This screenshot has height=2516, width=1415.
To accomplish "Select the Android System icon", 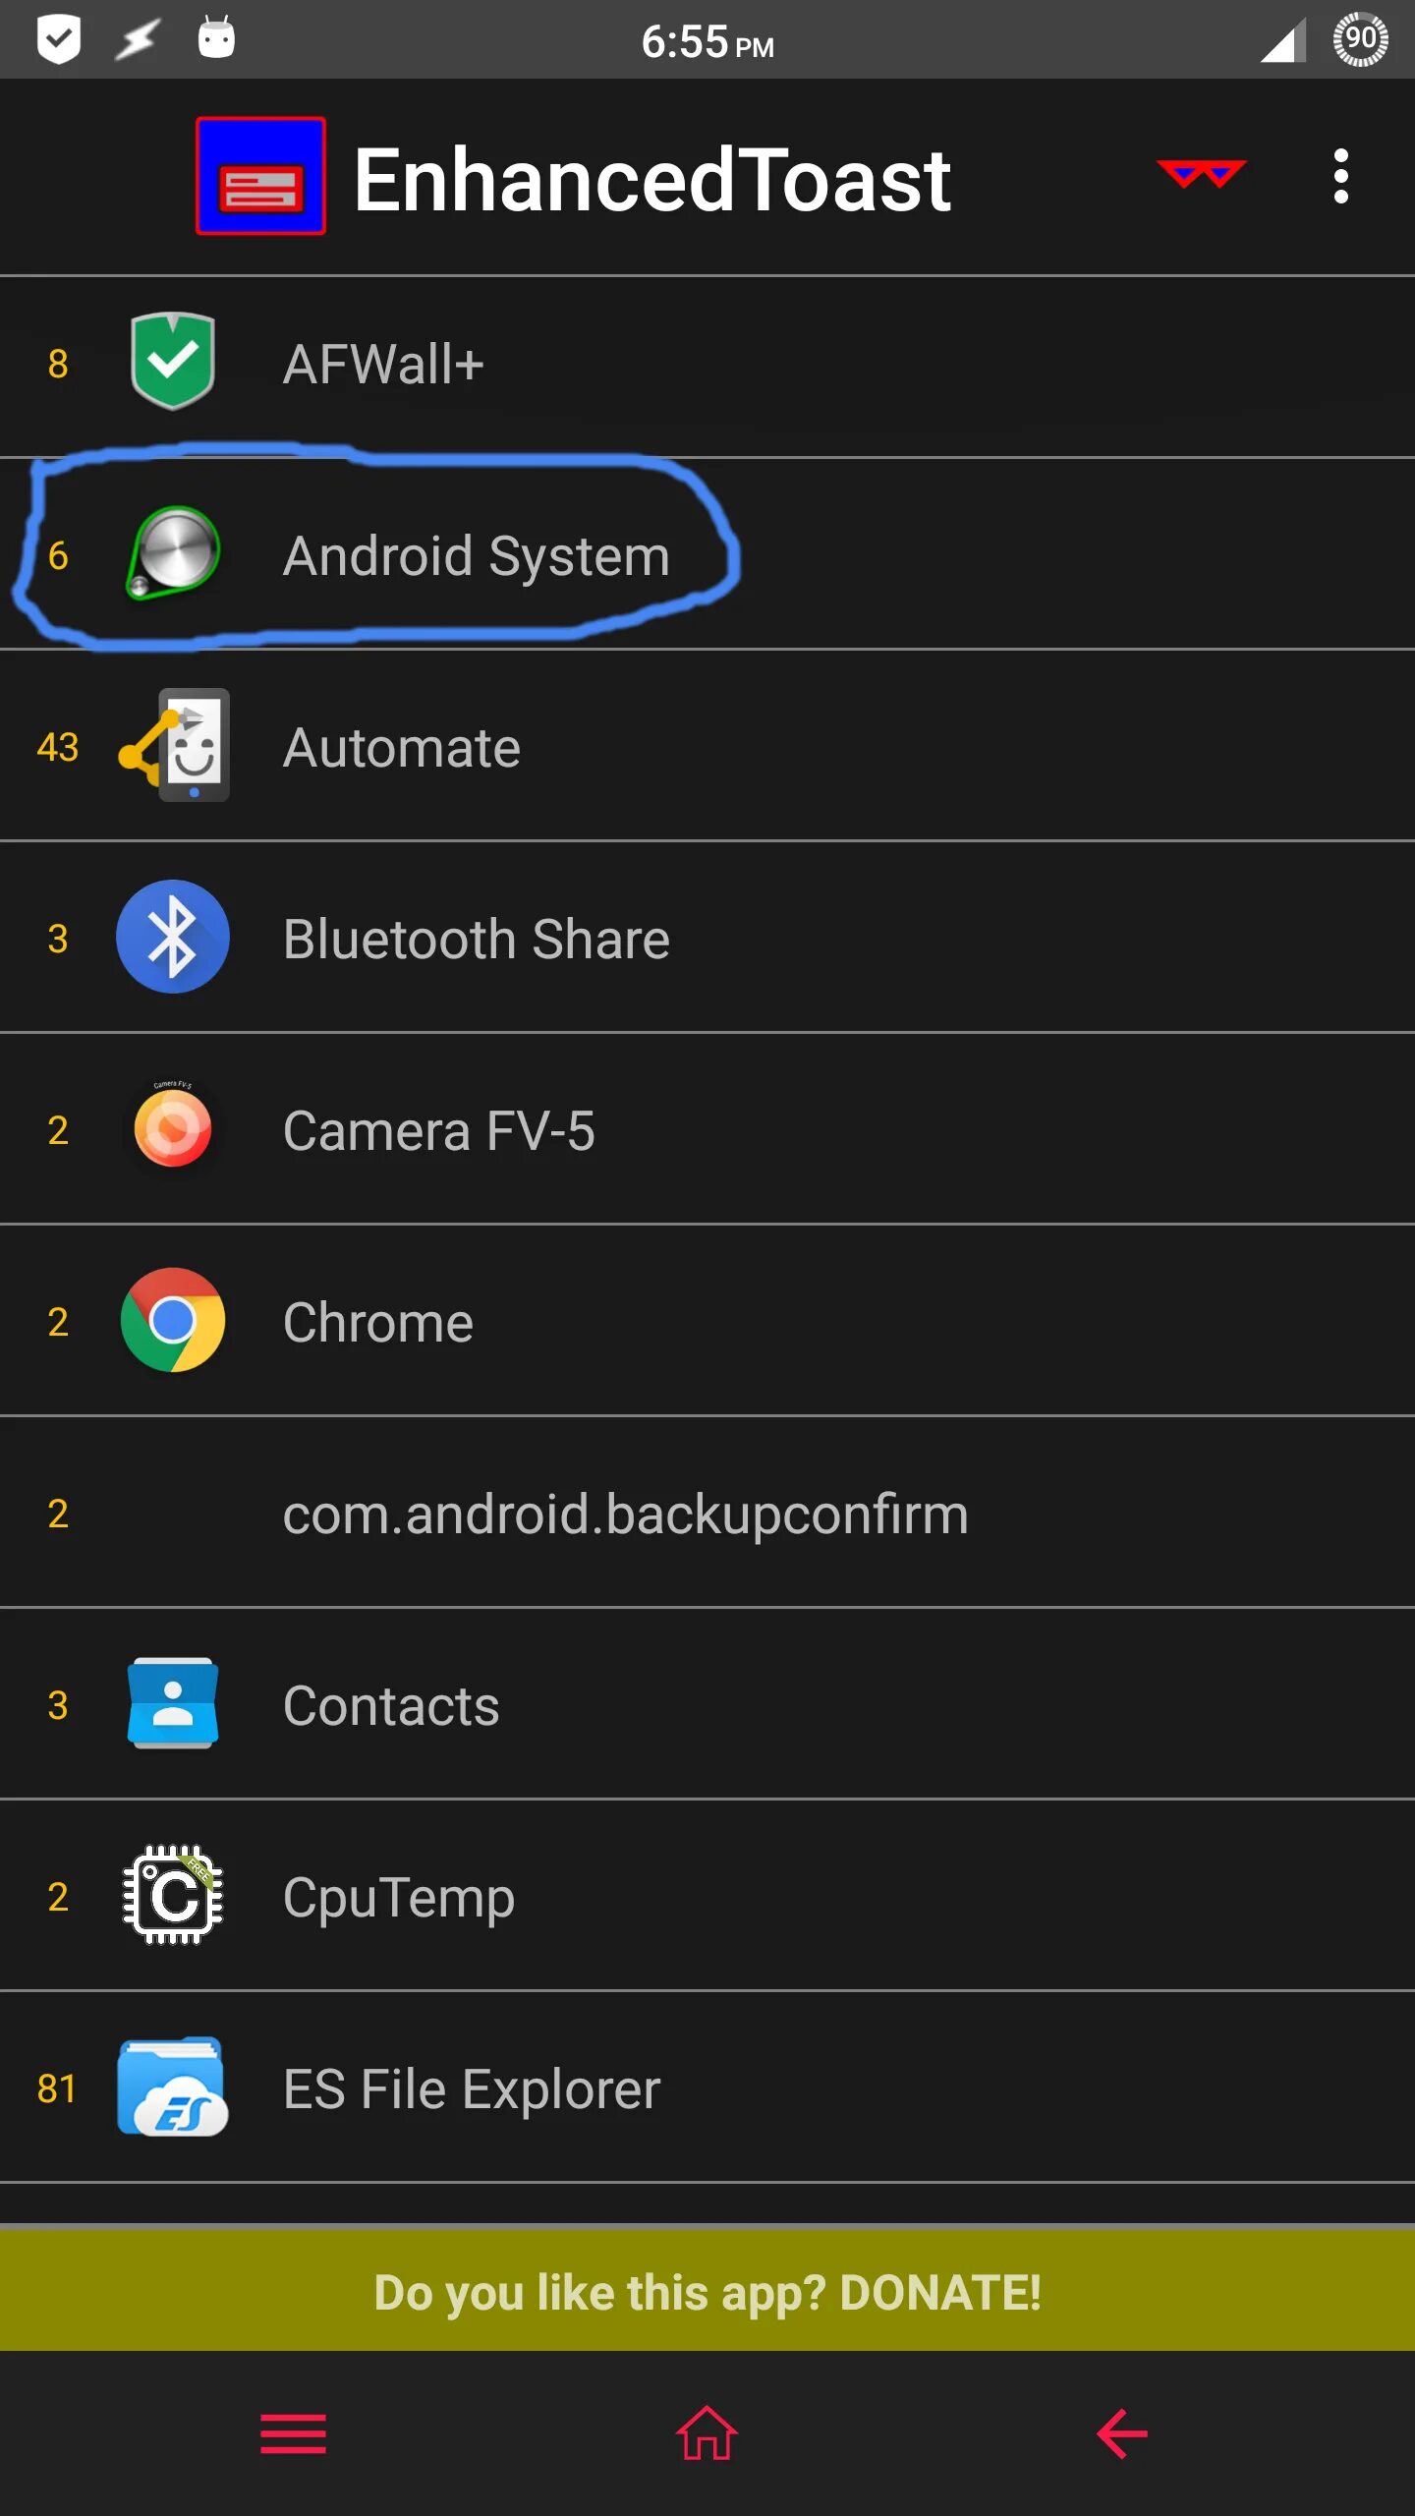I will tap(173, 553).
